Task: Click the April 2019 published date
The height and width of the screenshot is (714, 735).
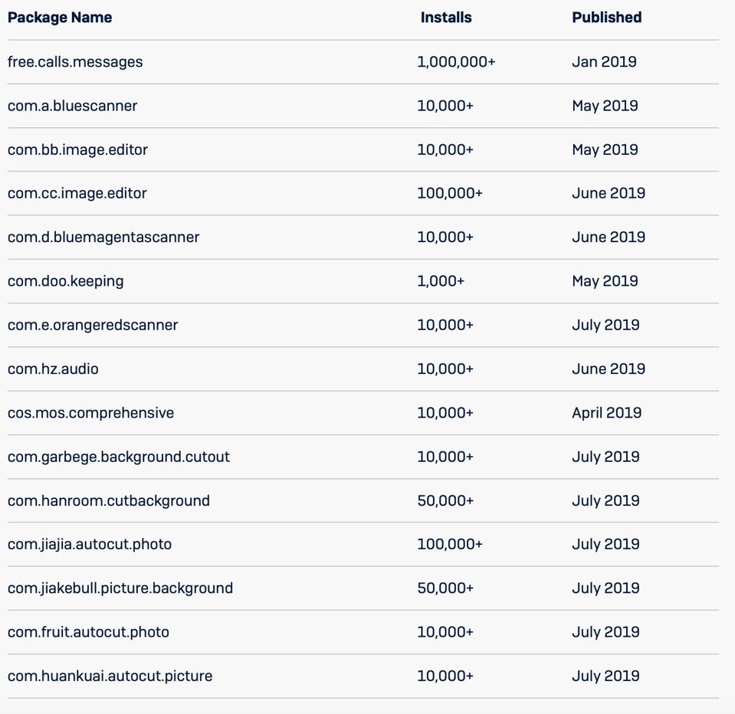Action: pyautogui.click(x=606, y=413)
